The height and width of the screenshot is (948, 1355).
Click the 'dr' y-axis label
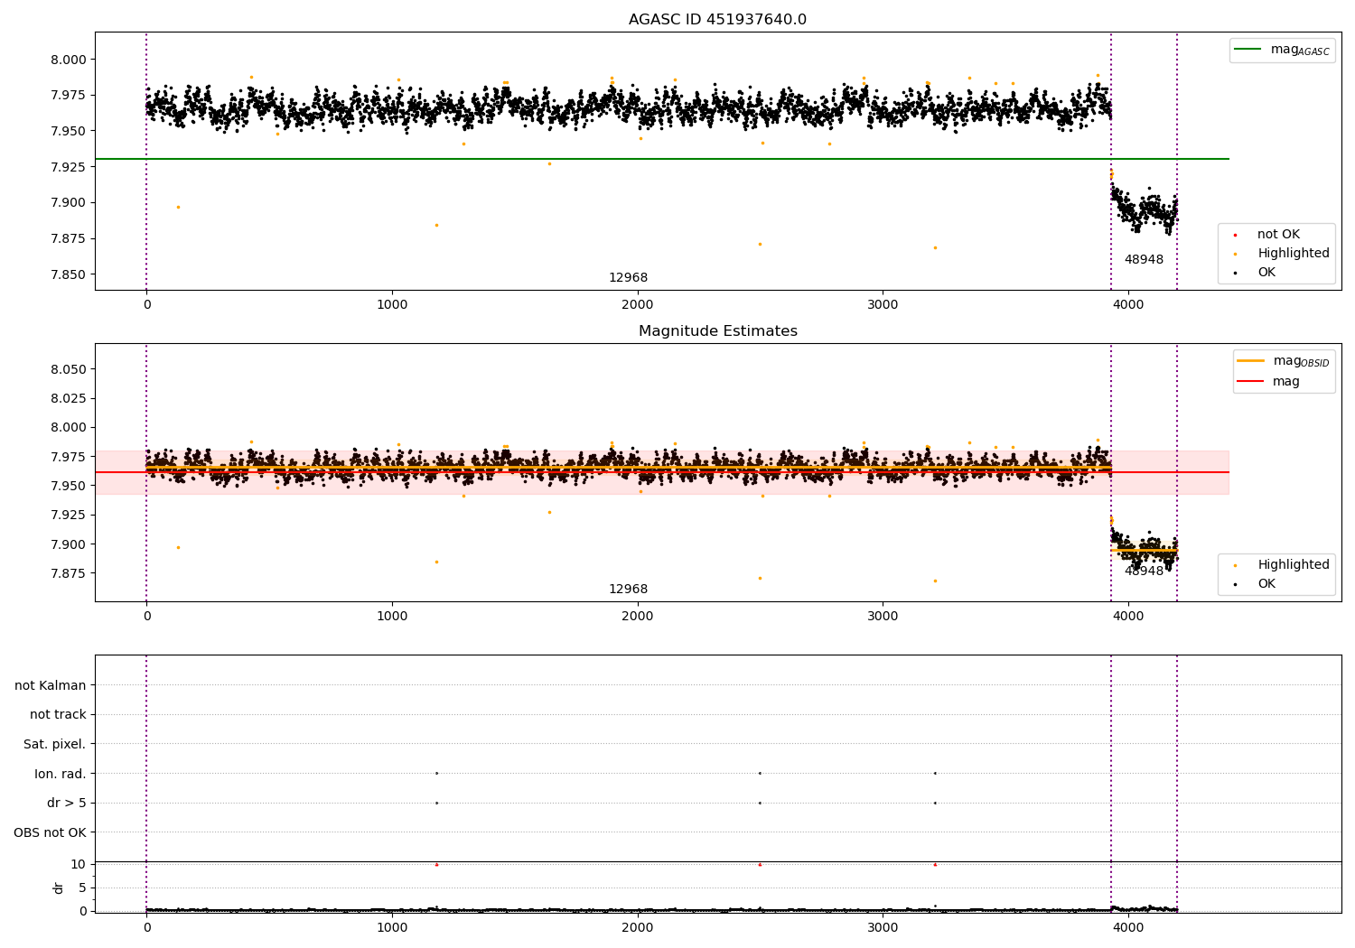[59, 888]
